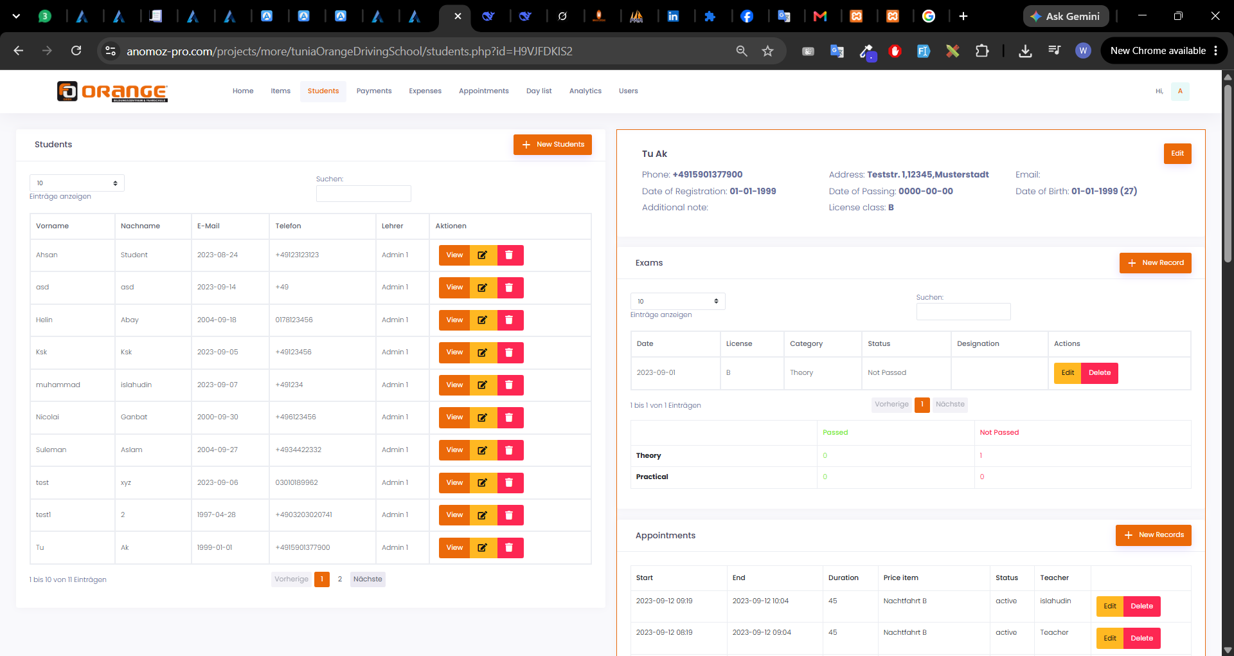
Task: Reload the page using the refresh icon
Action: [76, 51]
